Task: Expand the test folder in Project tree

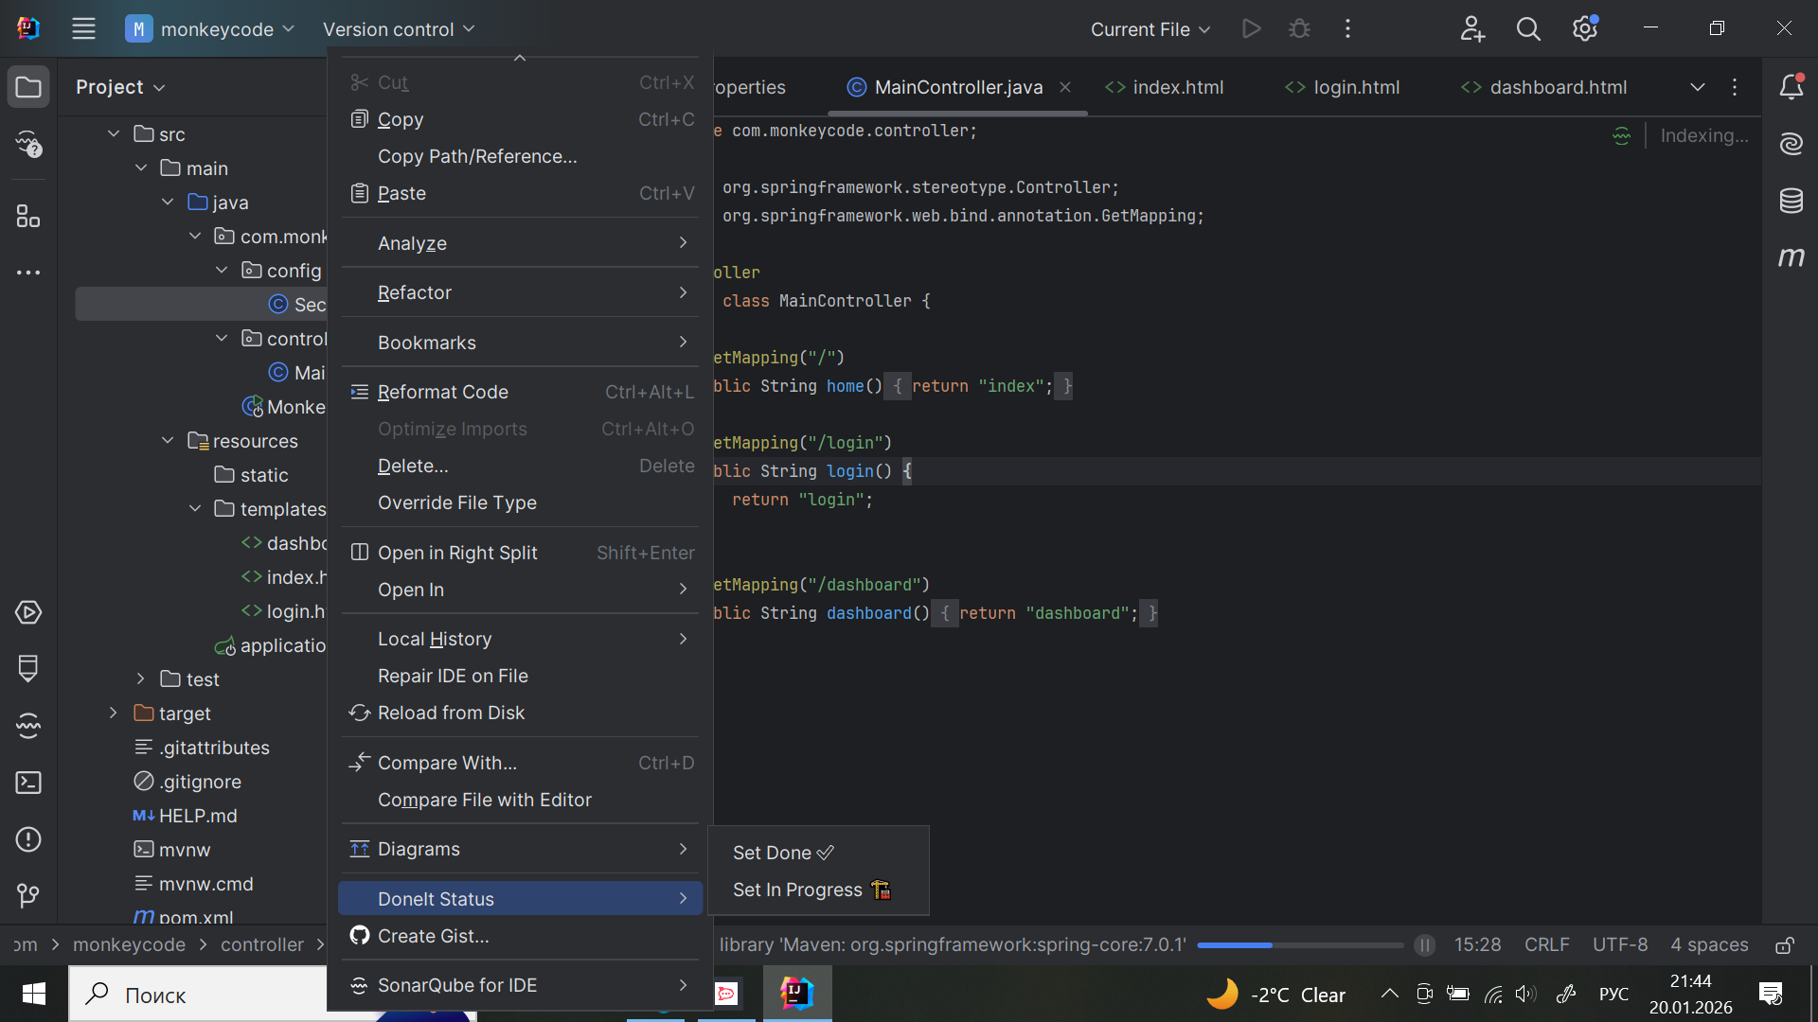Action: coord(140,678)
